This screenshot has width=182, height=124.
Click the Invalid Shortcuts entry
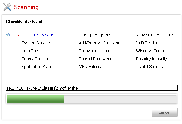pos(151,67)
